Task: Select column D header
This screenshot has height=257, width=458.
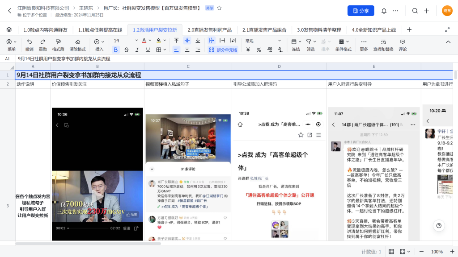Action: click(x=279, y=66)
